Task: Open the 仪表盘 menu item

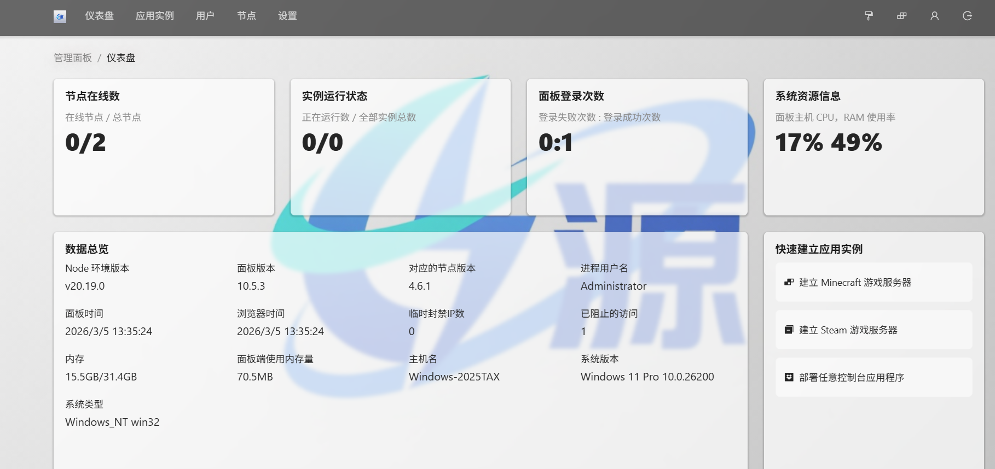Action: [x=99, y=16]
